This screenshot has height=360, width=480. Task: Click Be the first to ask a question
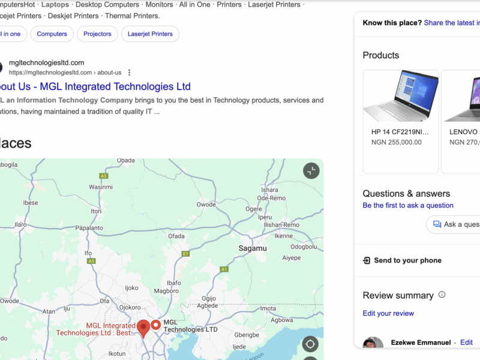(408, 205)
